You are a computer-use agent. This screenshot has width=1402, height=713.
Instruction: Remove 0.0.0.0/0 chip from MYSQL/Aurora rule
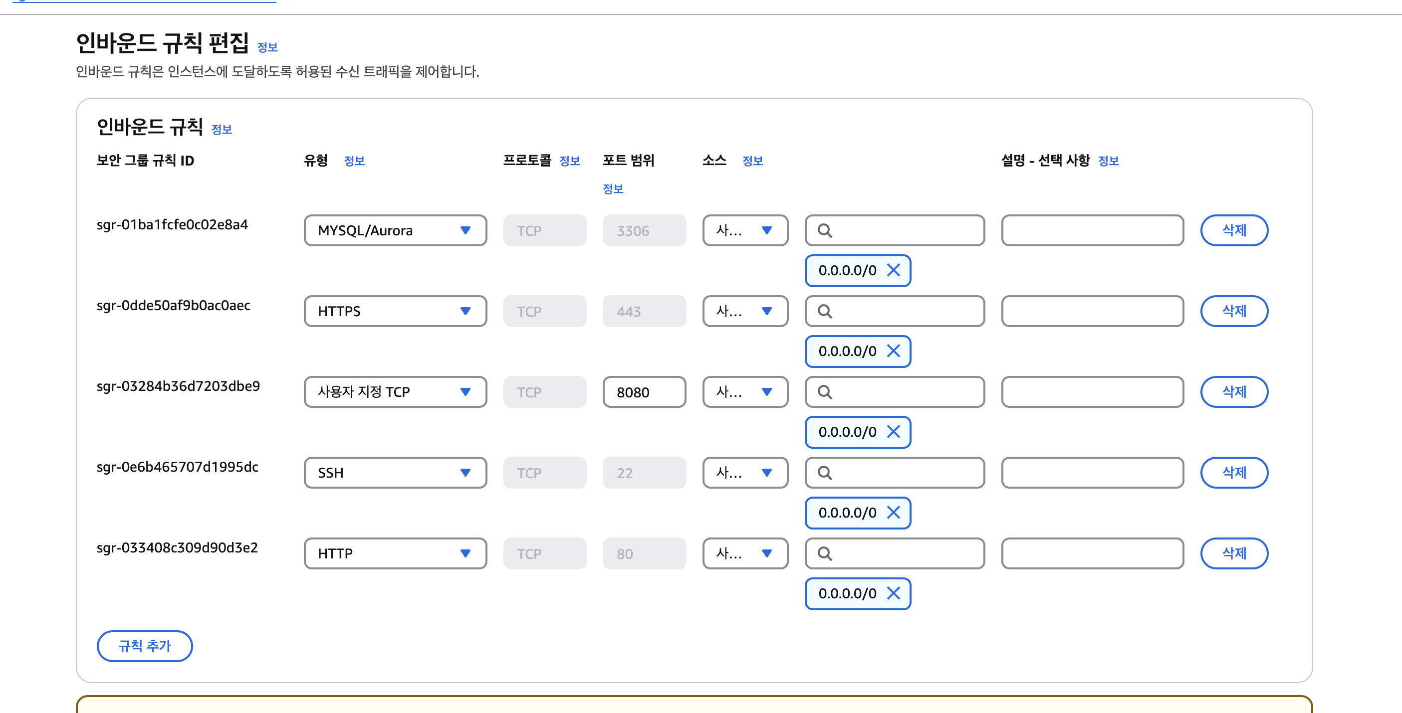(893, 270)
